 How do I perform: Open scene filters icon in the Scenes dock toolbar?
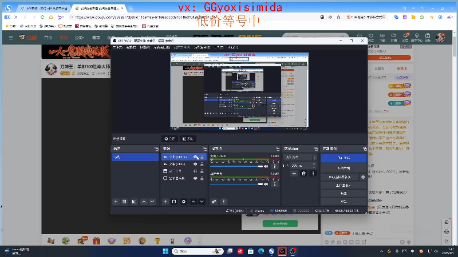(134, 202)
